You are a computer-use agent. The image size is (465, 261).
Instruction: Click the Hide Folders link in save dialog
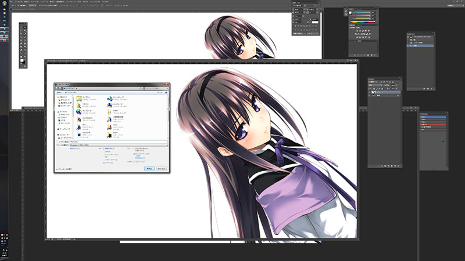[64, 169]
